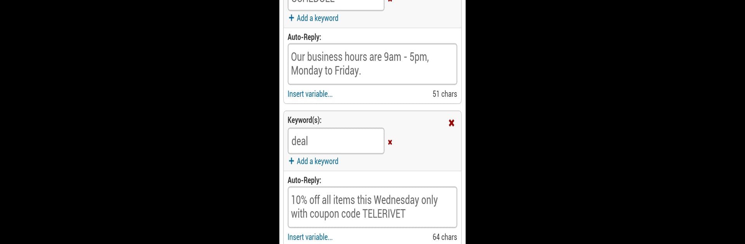Viewport: 745px width, 244px height.
Task: Click the "51 chars" character counter
Action: click(445, 94)
